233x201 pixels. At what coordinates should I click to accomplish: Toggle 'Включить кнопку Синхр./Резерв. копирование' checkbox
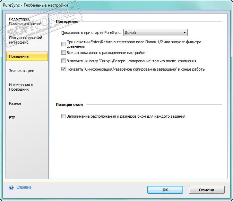[63, 61]
